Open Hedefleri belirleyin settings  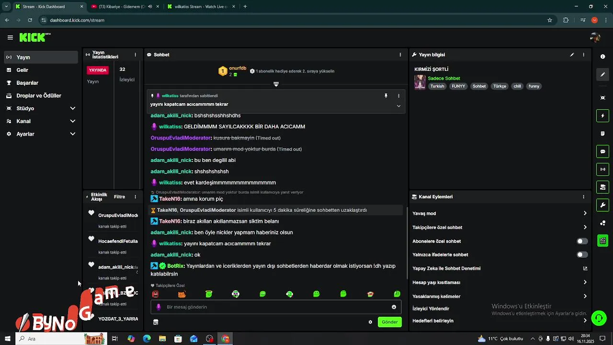500,321
